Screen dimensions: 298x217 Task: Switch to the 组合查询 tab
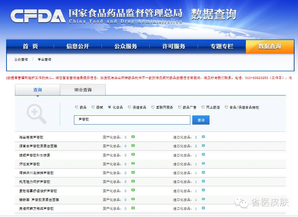click(83, 90)
